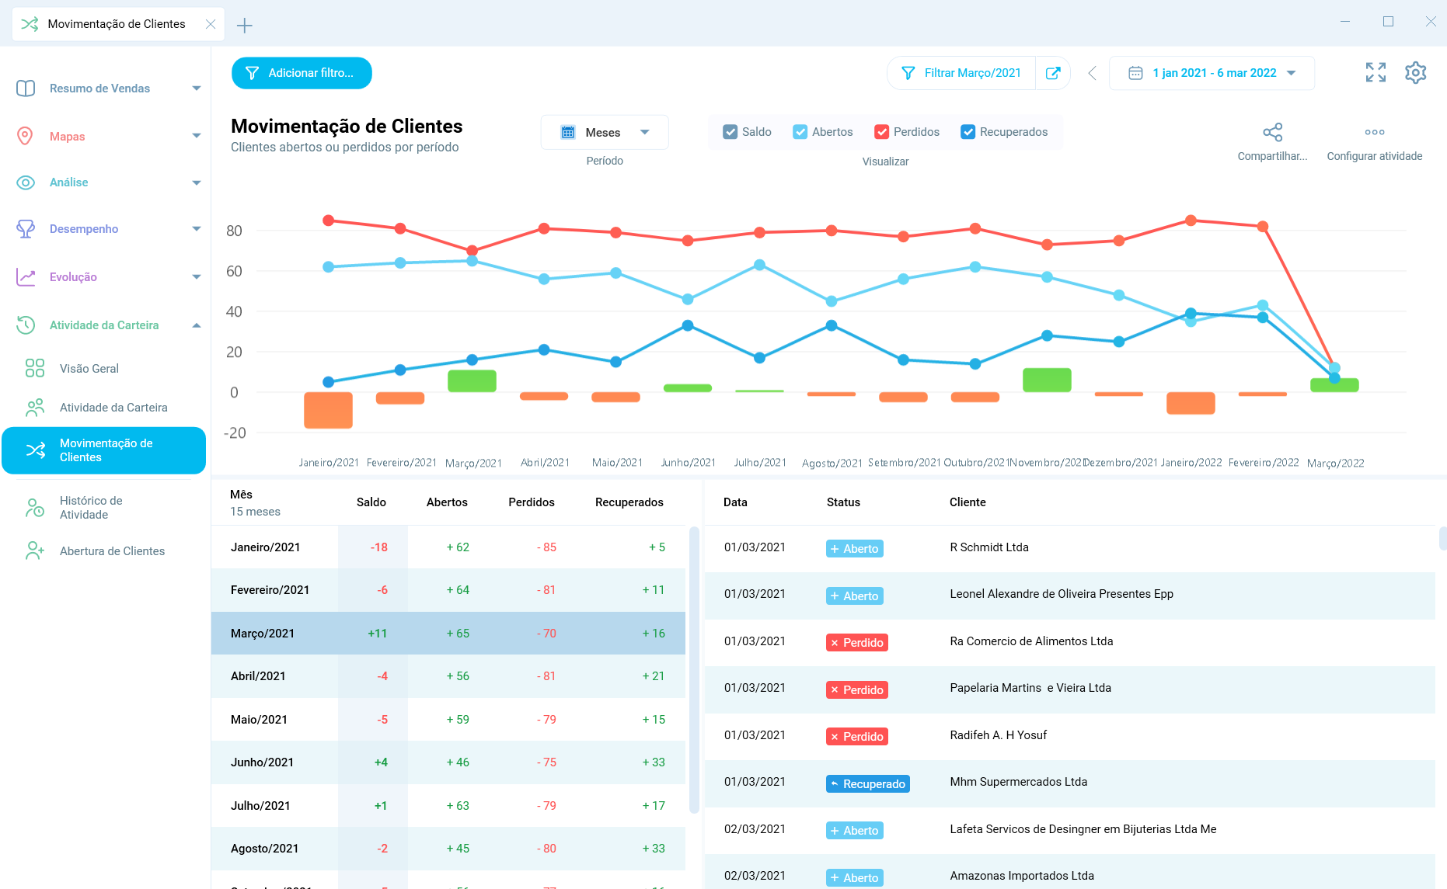Click the Recuperado badge for Mhm Supermercados
This screenshot has height=889, width=1447.
(867, 784)
